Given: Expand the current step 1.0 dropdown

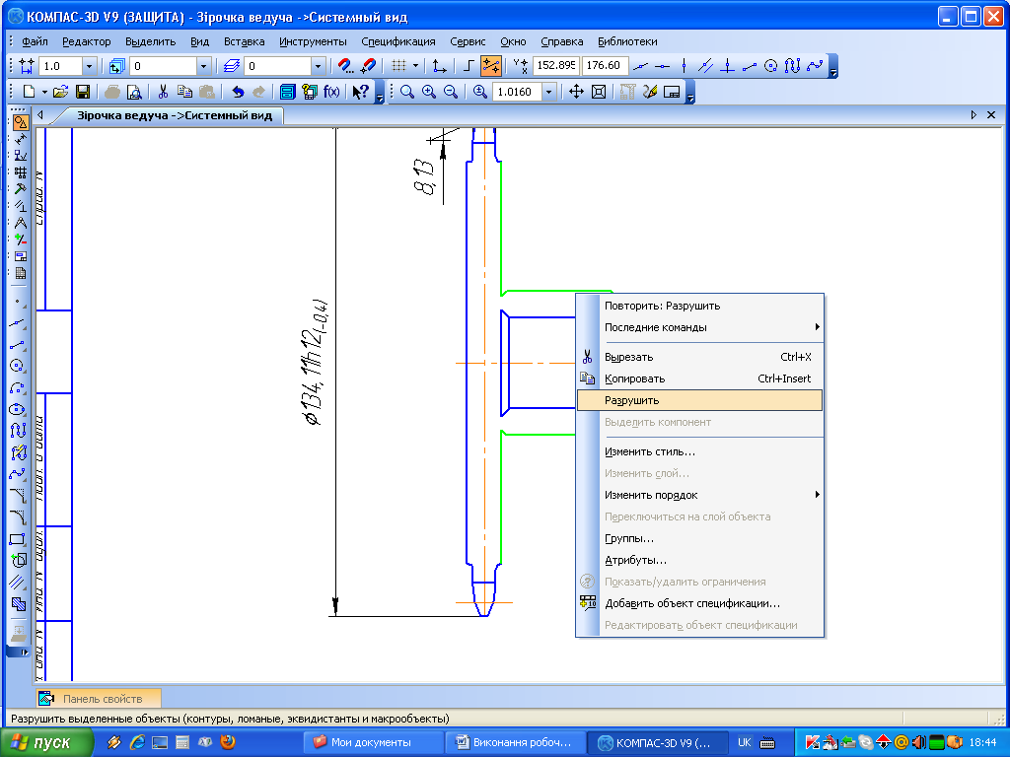Looking at the screenshot, I should (89, 66).
